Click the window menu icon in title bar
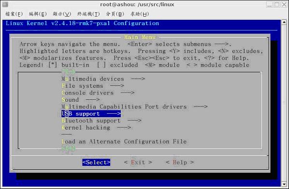 [x=5, y=4]
